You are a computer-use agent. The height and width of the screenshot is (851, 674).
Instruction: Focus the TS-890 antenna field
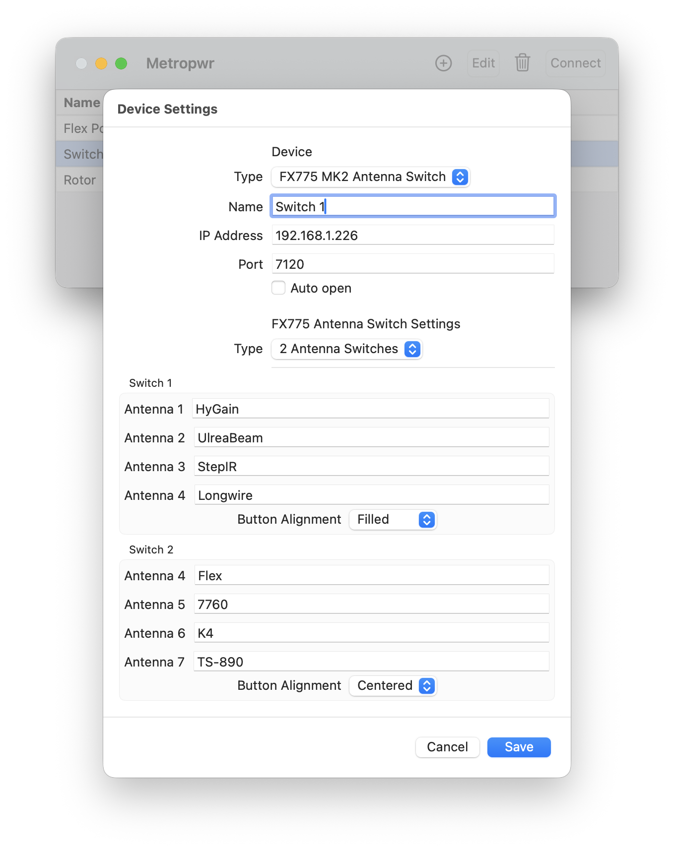click(x=371, y=662)
